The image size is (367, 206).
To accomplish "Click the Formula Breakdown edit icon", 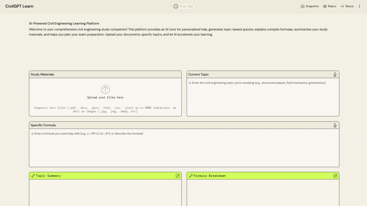I will point(335,176).
